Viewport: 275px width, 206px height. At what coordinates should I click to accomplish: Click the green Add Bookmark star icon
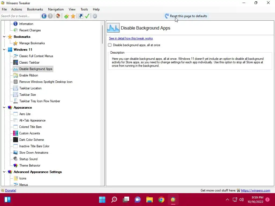pos(67,16)
